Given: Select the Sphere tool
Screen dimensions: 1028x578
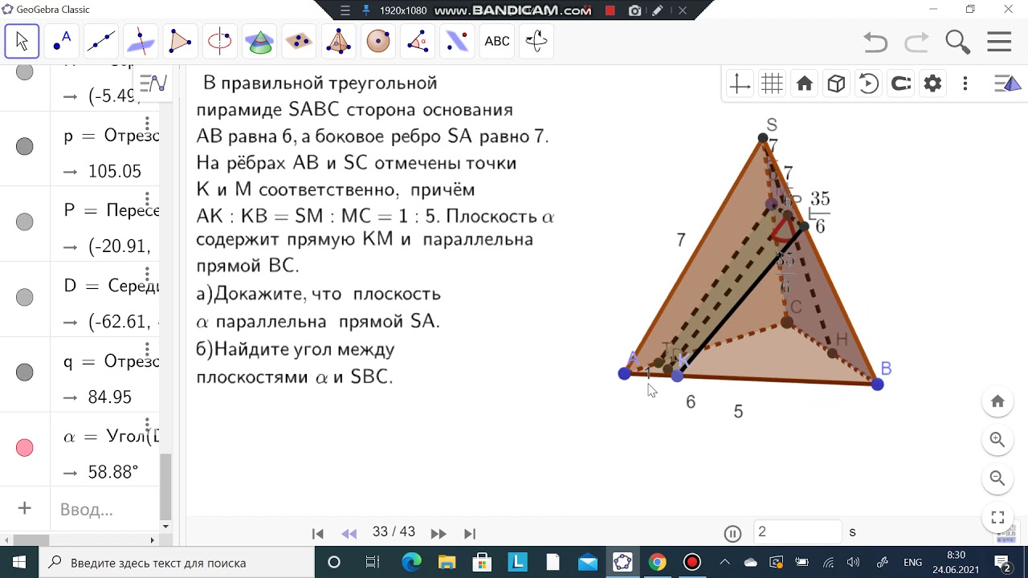Looking at the screenshot, I should 377,41.
